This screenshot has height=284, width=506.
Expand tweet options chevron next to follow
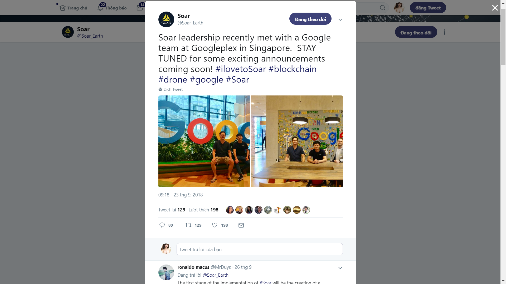(340, 20)
